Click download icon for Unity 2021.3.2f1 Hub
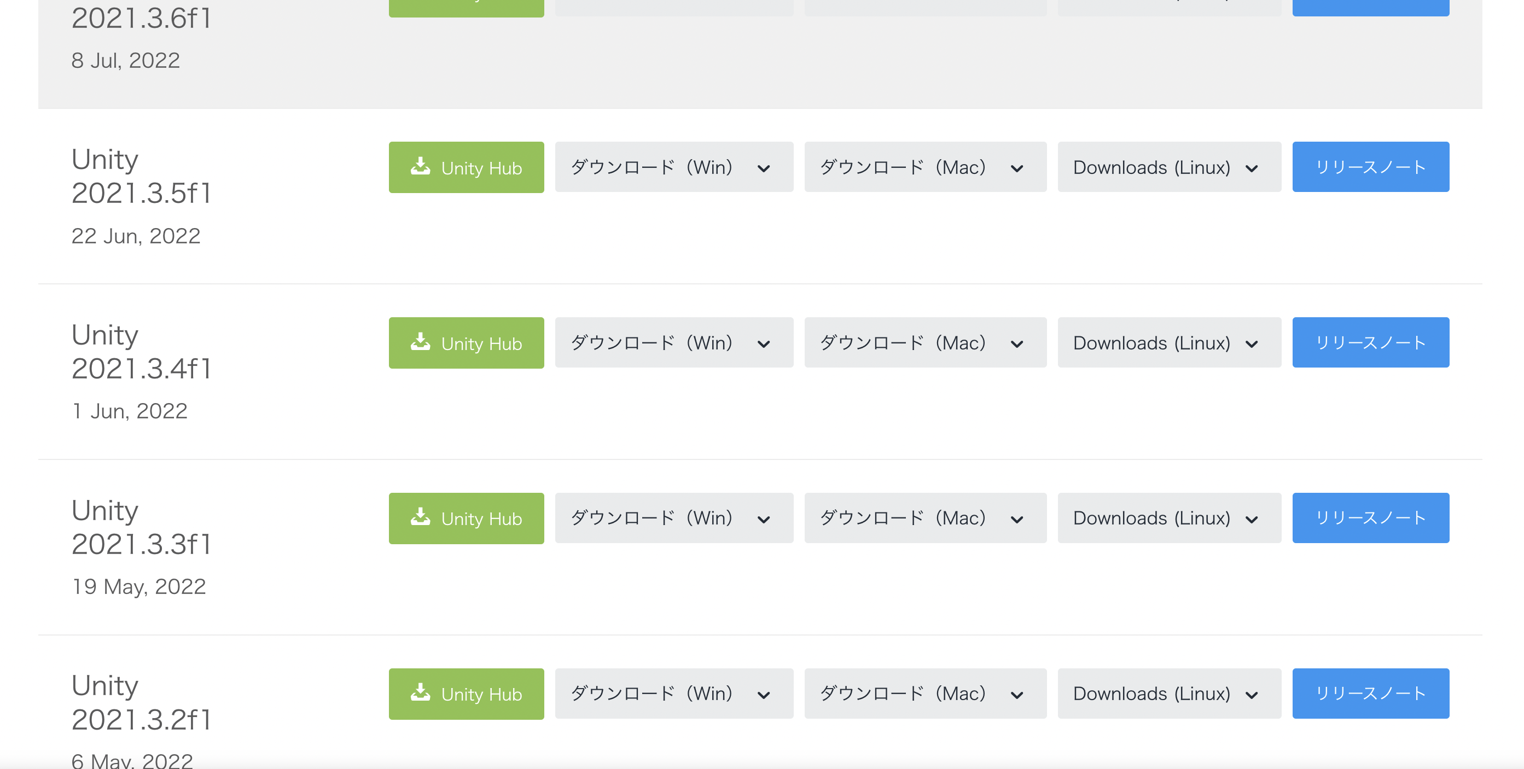The width and height of the screenshot is (1524, 769). click(x=421, y=692)
